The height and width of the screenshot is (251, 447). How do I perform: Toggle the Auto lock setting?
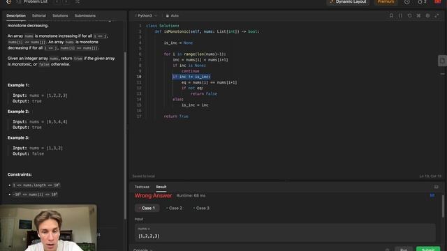173,15
